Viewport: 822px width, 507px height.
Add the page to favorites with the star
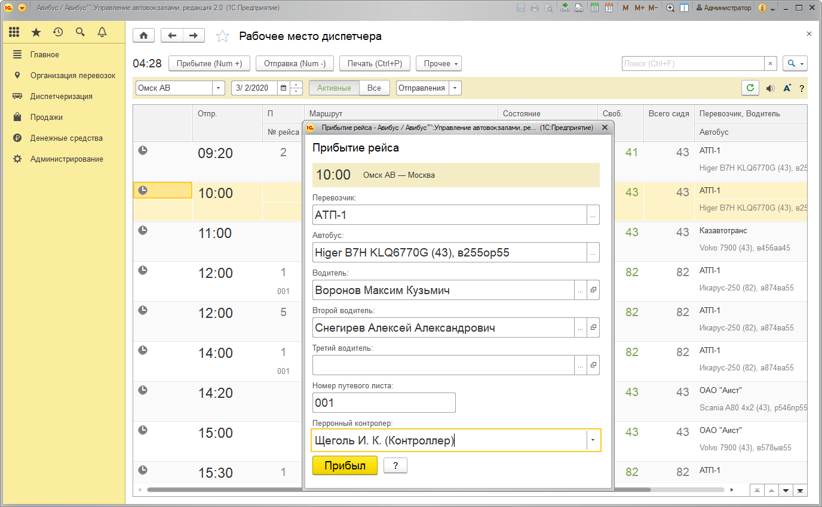pyautogui.click(x=222, y=36)
